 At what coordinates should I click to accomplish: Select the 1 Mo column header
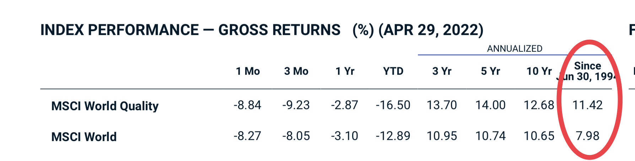[x=248, y=71]
